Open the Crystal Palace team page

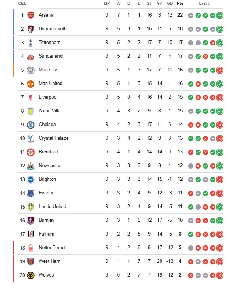(x=53, y=138)
